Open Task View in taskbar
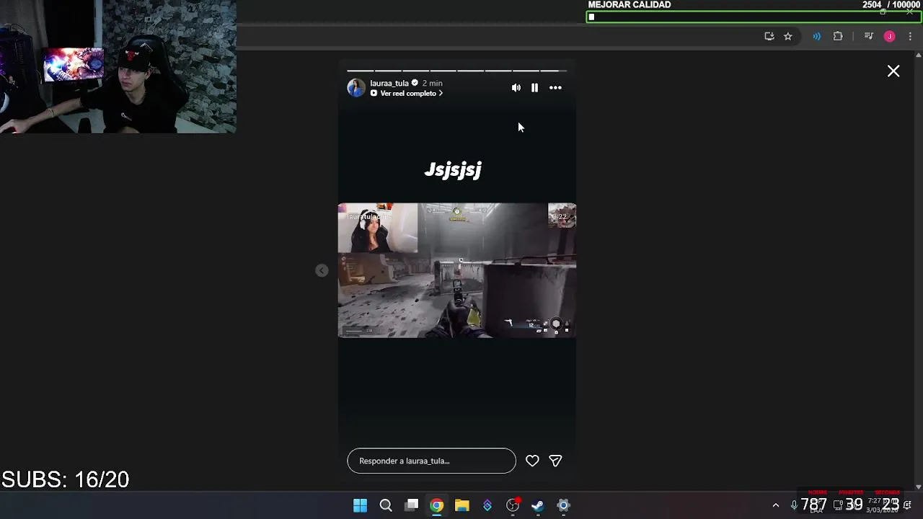Image resolution: width=923 pixels, height=519 pixels. [412, 505]
